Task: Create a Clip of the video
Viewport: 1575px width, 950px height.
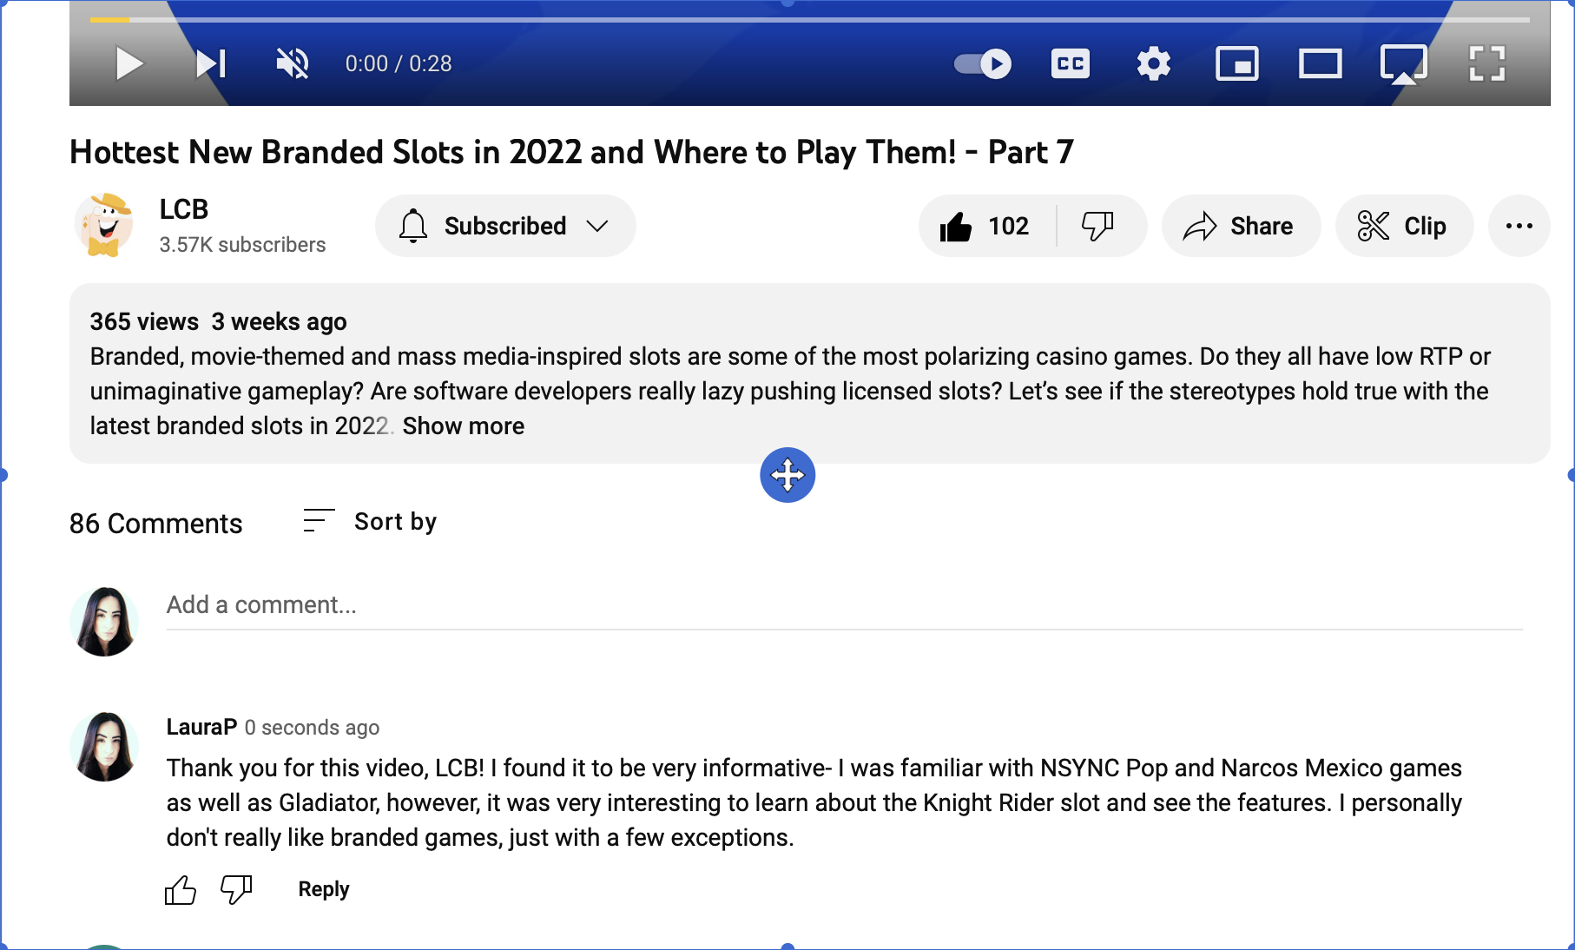Action: point(1404,226)
